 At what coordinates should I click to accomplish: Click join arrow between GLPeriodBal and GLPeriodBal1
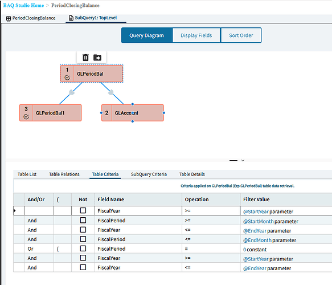[72, 92]
